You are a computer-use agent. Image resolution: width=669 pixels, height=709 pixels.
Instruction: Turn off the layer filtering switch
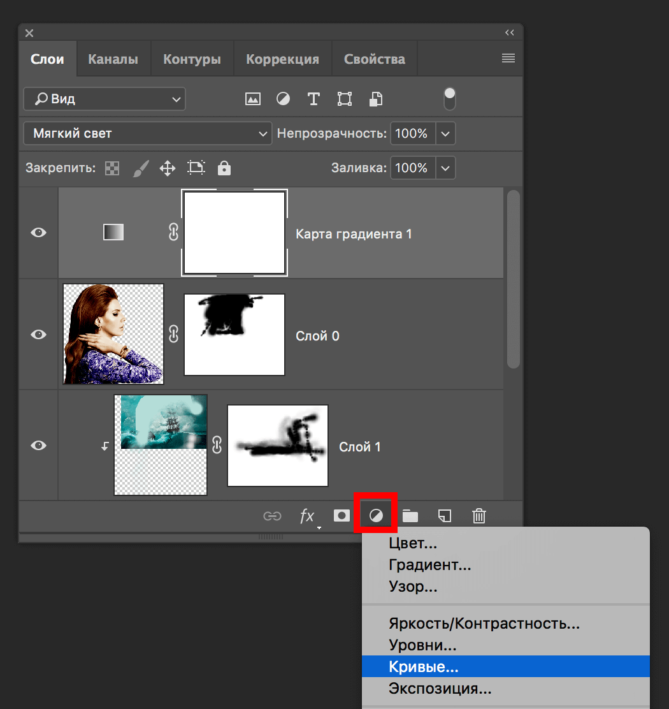pyautogui.click(x=450, y=99)
